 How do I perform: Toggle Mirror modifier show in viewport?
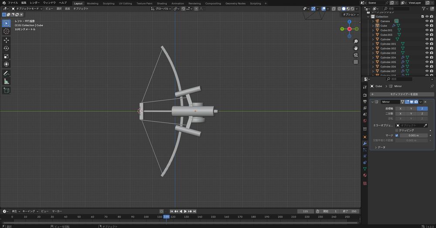pos(412,102)
